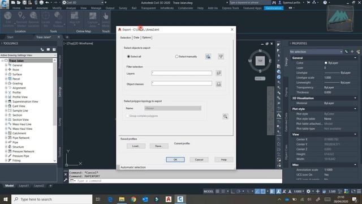Open File Explorer from taskbar
Image resolution: width=362 pixels, height=204 pixels.
coord(122,199)
